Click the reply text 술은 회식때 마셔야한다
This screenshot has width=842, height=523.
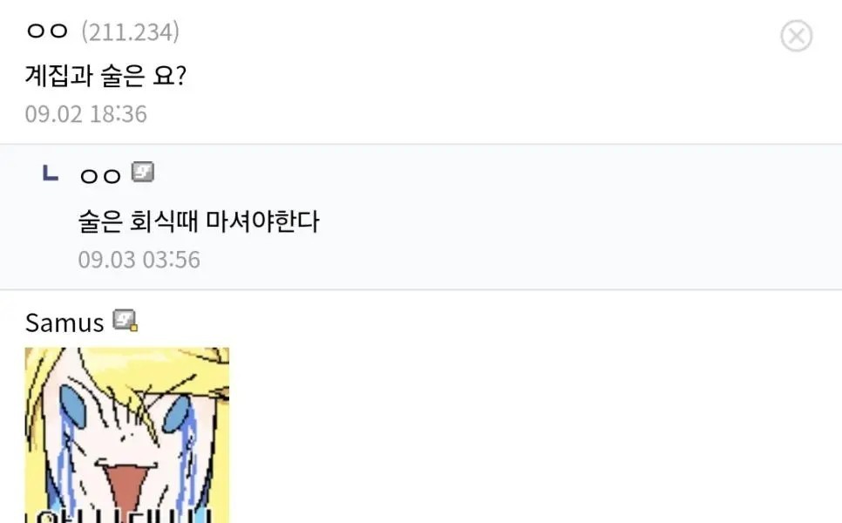coord(199,221)
